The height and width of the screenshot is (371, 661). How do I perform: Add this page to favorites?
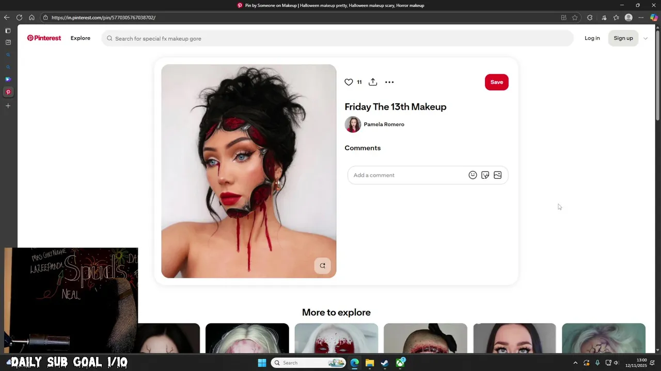point(575,18)
